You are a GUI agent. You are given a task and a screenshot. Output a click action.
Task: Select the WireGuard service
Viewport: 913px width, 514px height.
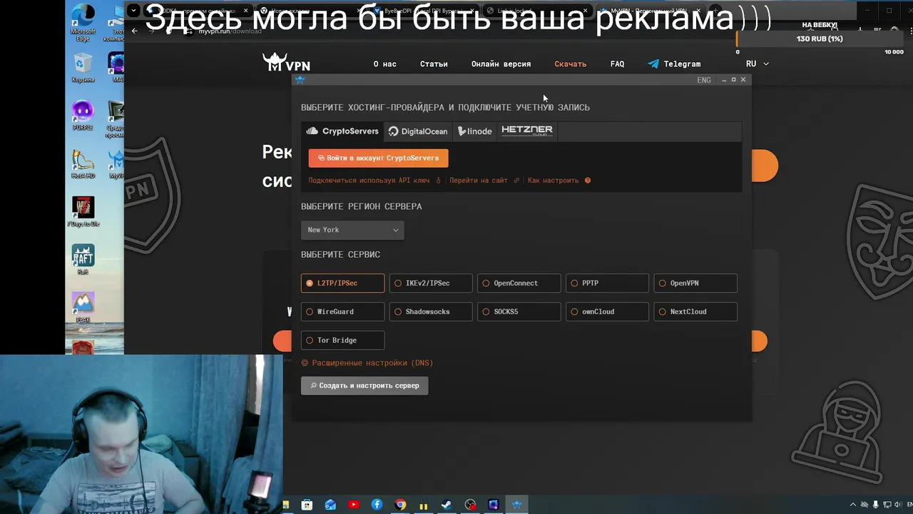click(x=342, y=312)
